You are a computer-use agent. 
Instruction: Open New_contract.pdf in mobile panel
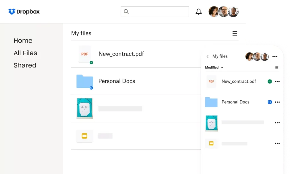click(x=239, y=81)
